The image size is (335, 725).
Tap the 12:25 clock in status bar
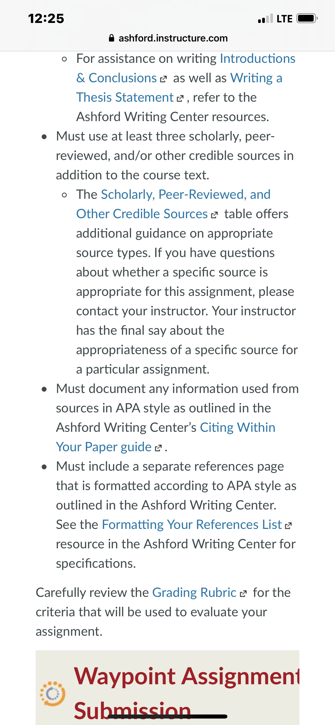(x=46, y=19)
